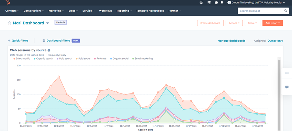Open the calling phone icon

[201, 3]
